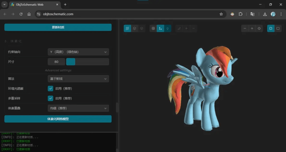The image size is (286, 152).
Task: Open the 体素重叠 dropdown
Action: tap(78, 108)
